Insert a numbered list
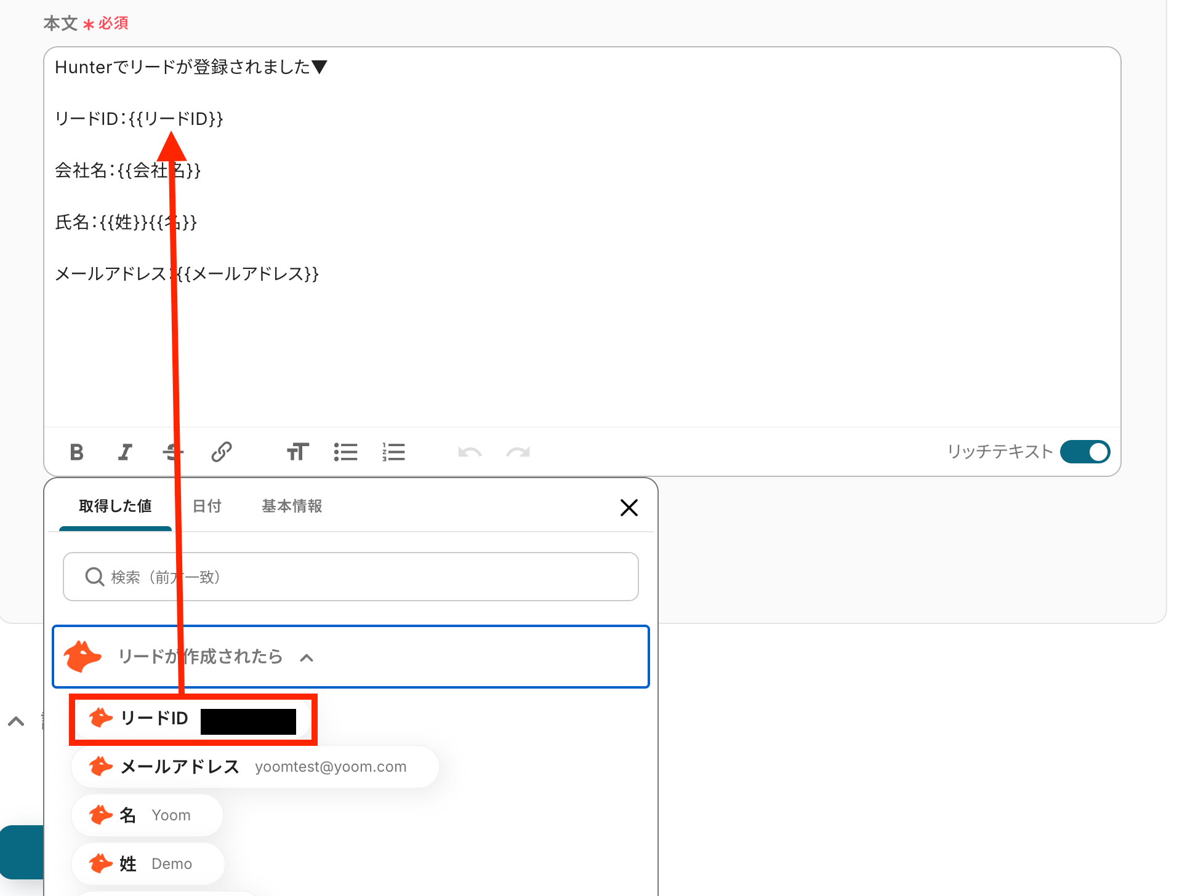The width and height of the screenshot is (1198, 896). pos(393,452)
